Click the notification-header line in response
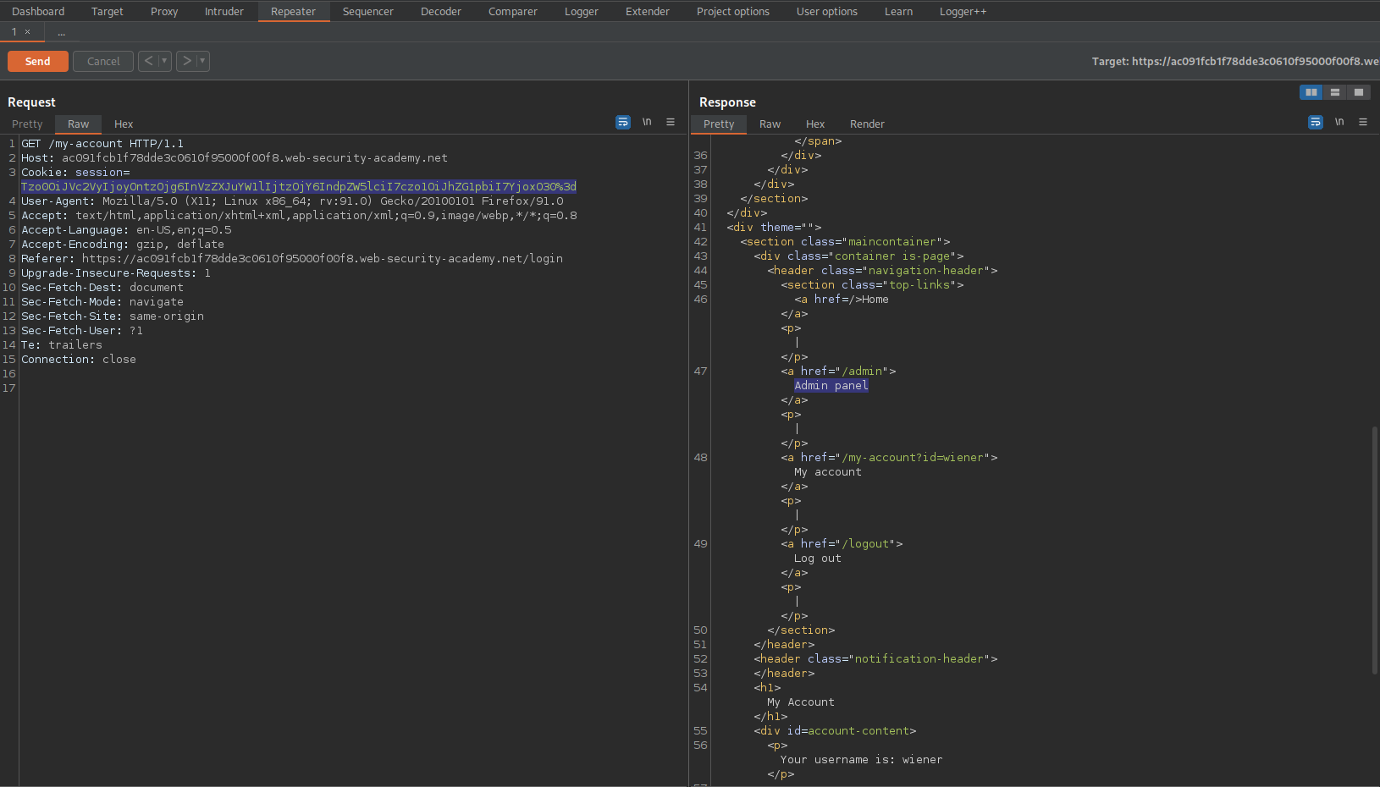 click(875, 658)
